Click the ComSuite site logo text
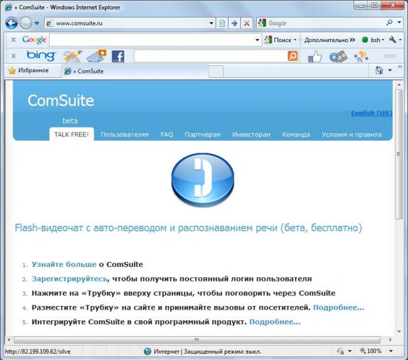 (61, 101)
